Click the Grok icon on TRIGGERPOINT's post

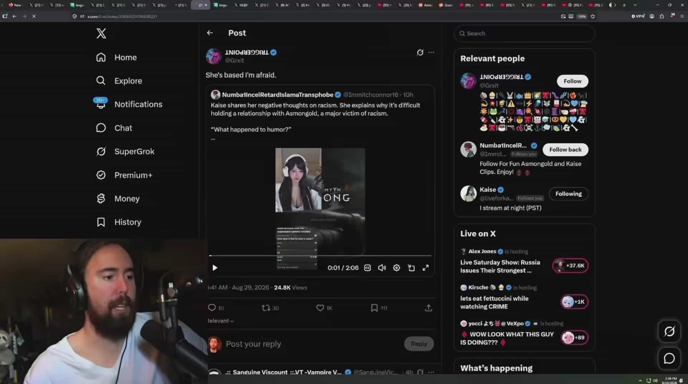[x=420, y=52]
